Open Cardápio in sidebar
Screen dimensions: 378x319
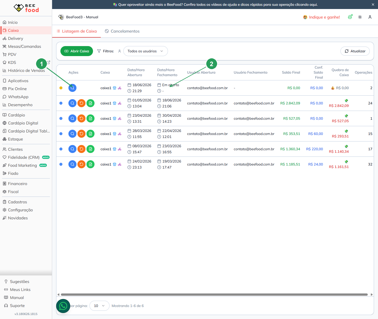coord(26,115)
